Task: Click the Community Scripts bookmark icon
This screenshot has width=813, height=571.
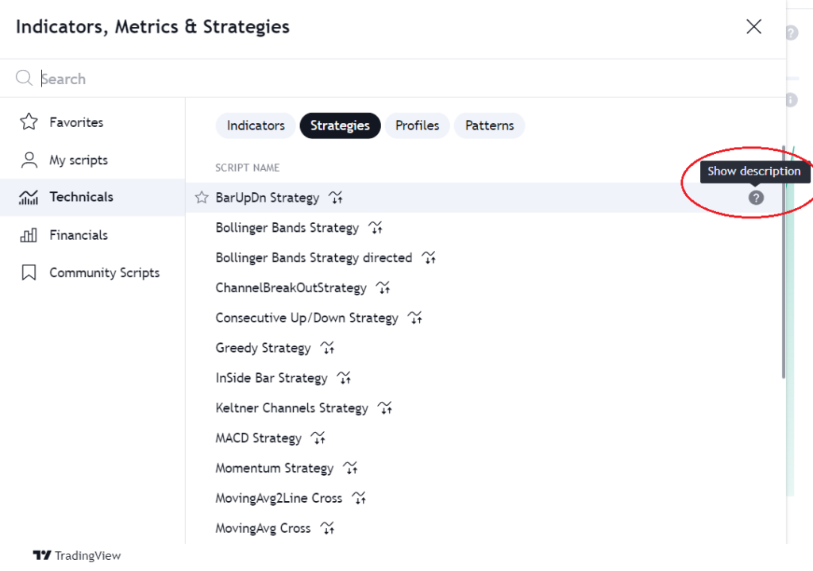Action: click(28, 272)
